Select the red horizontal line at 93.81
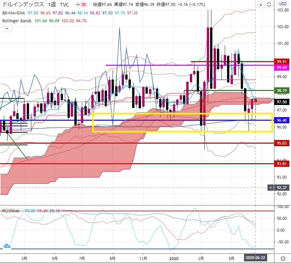Viewport: 291px width, 263px height. tap(137, 164)
